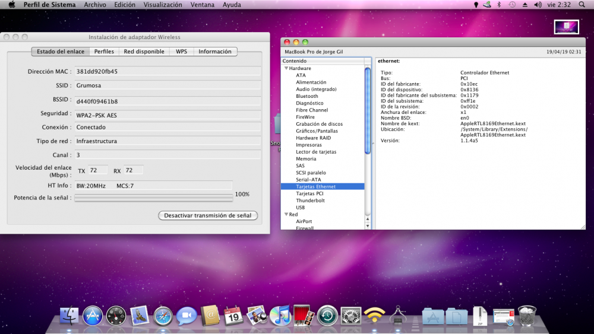Open the Visualización menu

[163, 5]
